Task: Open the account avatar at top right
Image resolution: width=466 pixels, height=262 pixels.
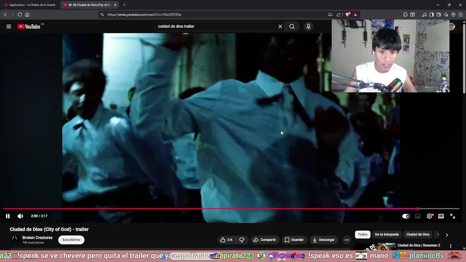Action: 452,26
